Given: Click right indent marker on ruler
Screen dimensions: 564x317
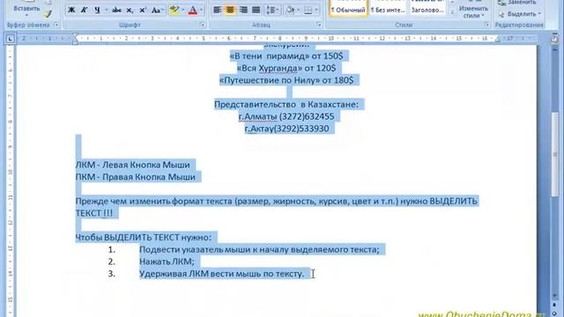Looking at the screenshot, I should coord(498,40).
